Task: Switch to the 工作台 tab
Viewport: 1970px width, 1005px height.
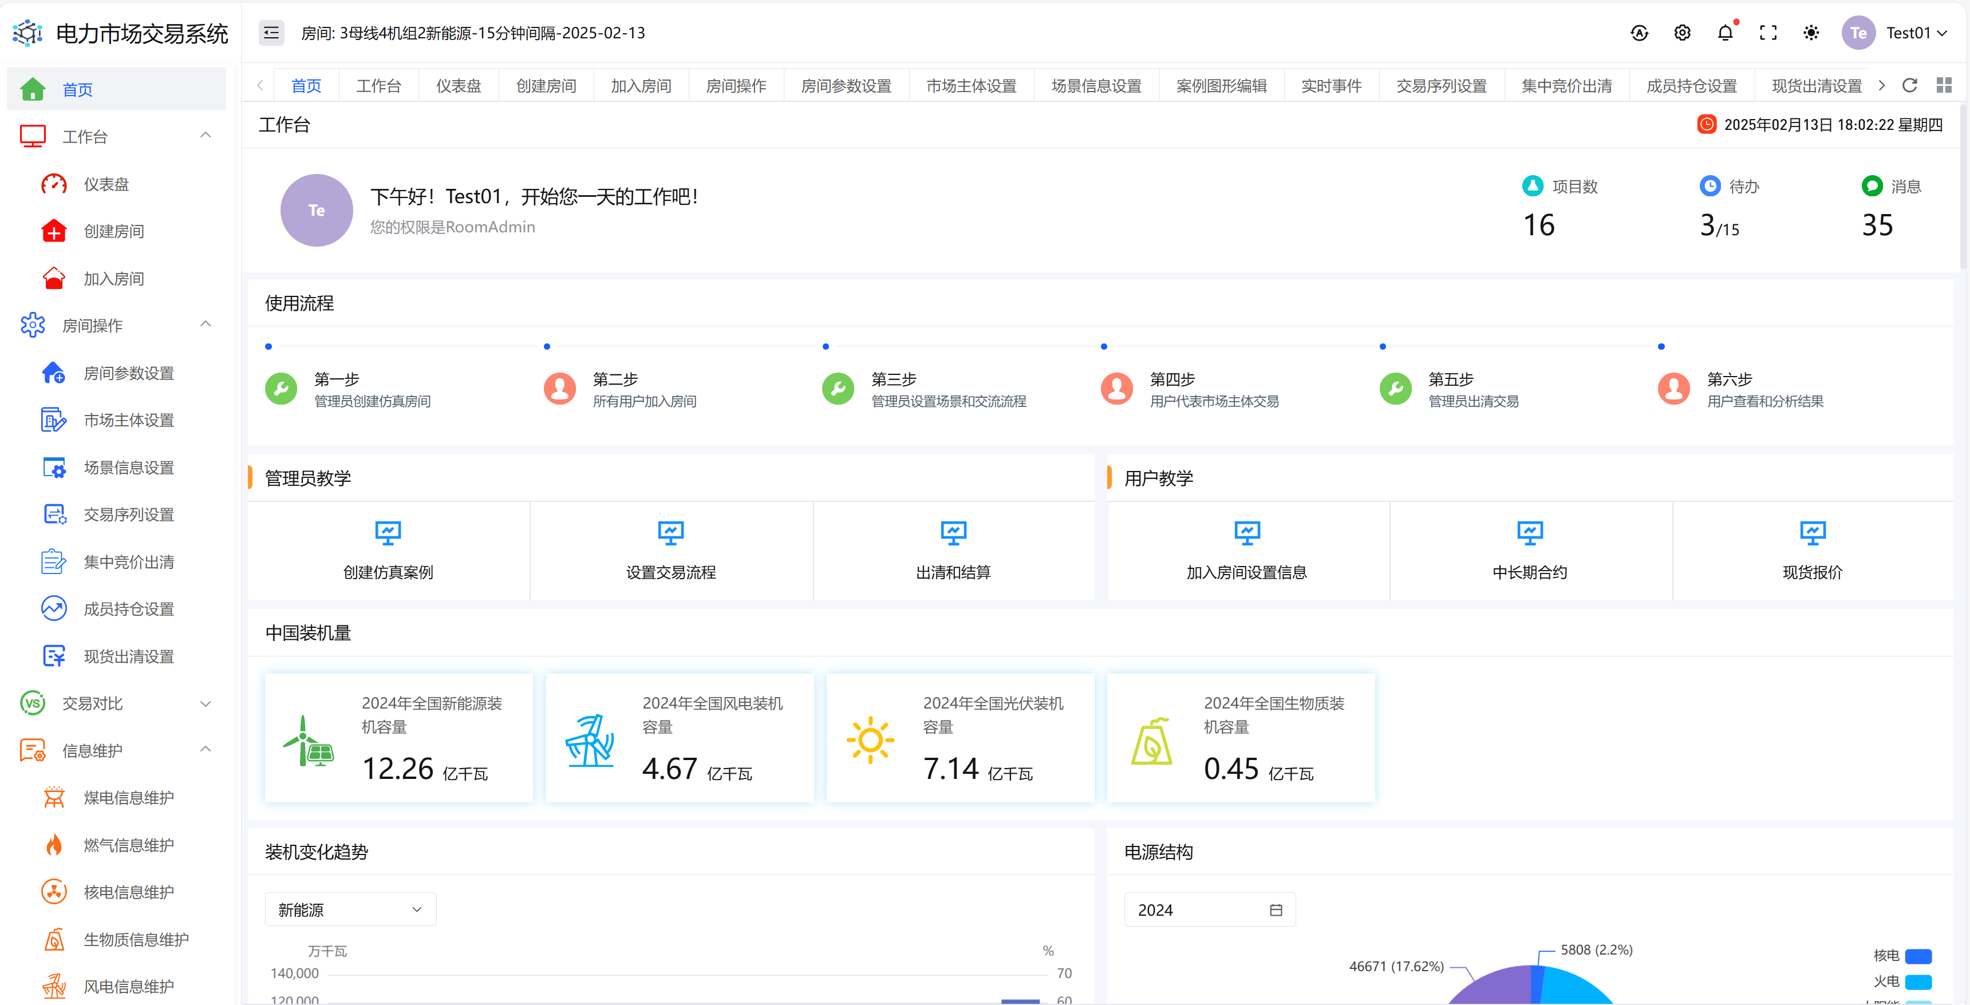Action: coord(378,86)
